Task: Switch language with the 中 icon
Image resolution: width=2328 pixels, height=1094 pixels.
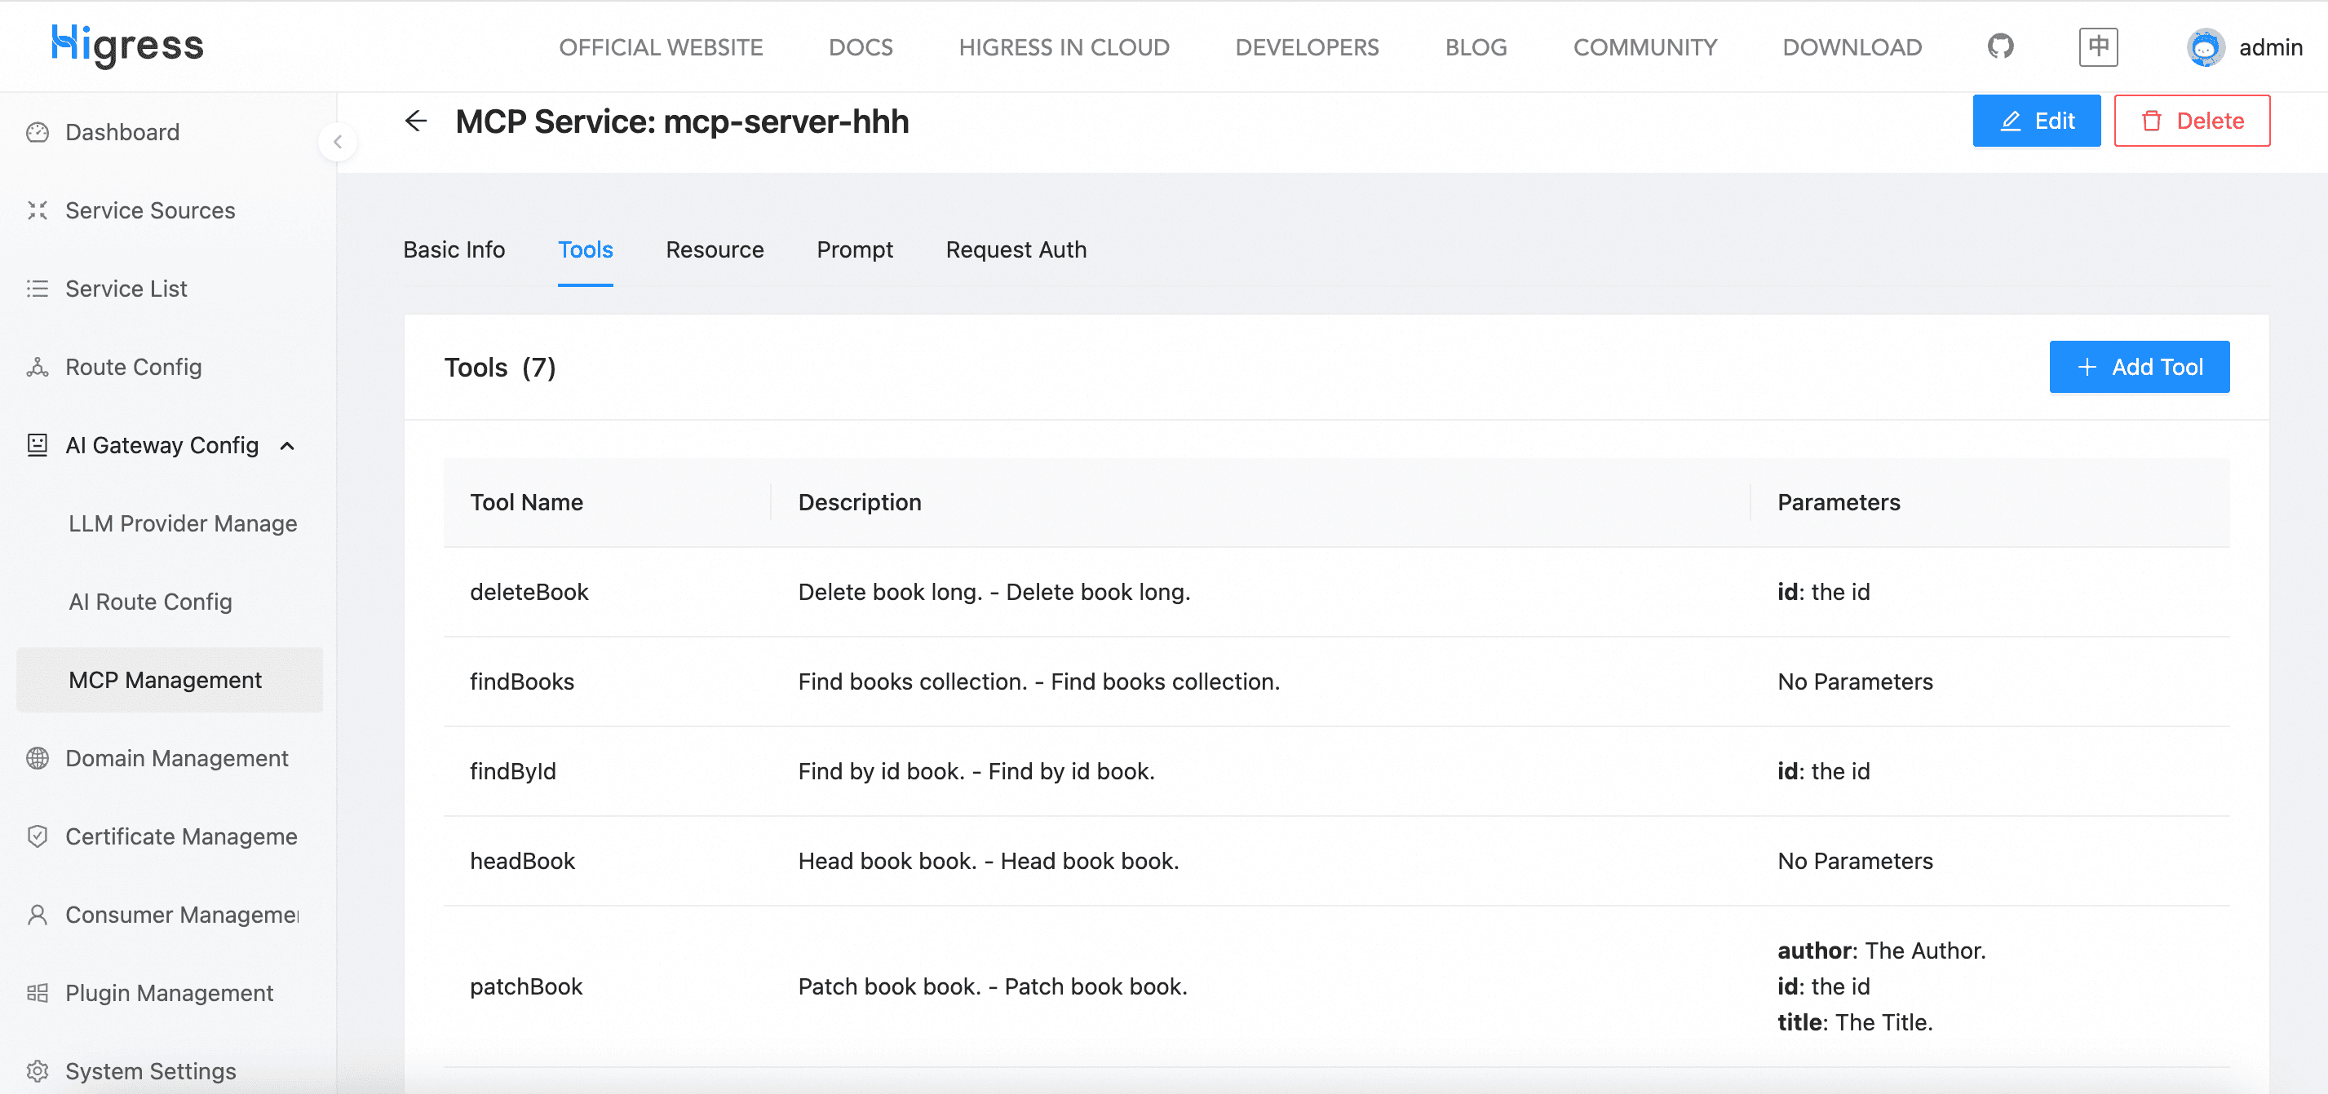Action: point(2099,46)
